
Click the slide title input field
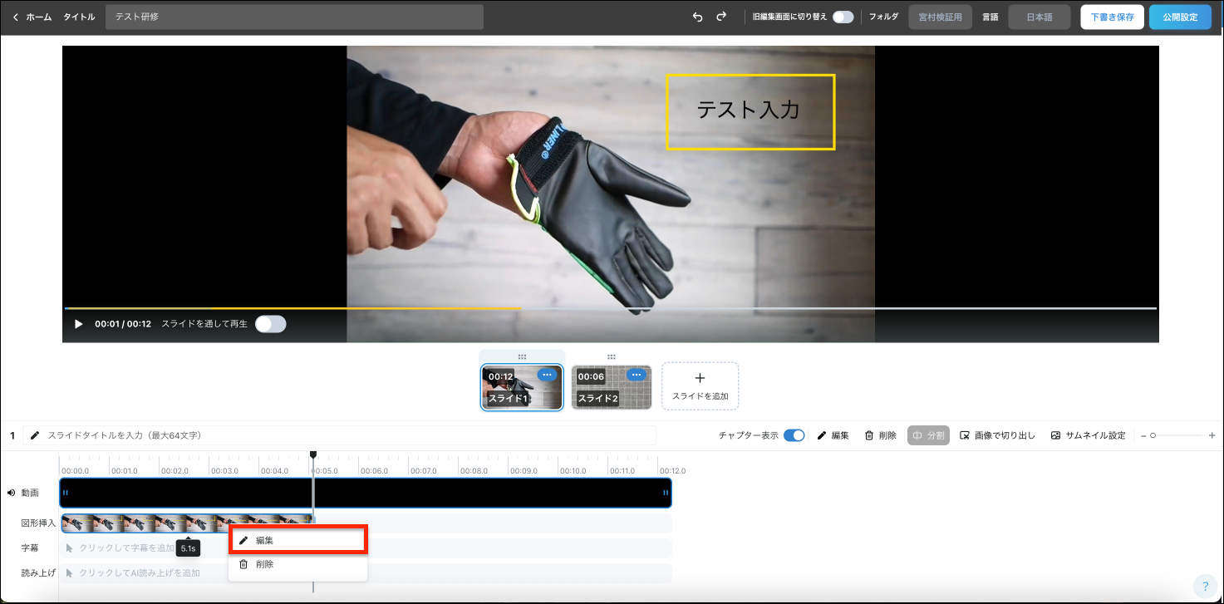(339, 435)
